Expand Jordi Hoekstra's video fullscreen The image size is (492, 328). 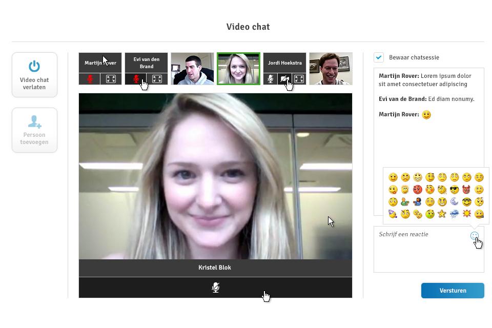299,79
